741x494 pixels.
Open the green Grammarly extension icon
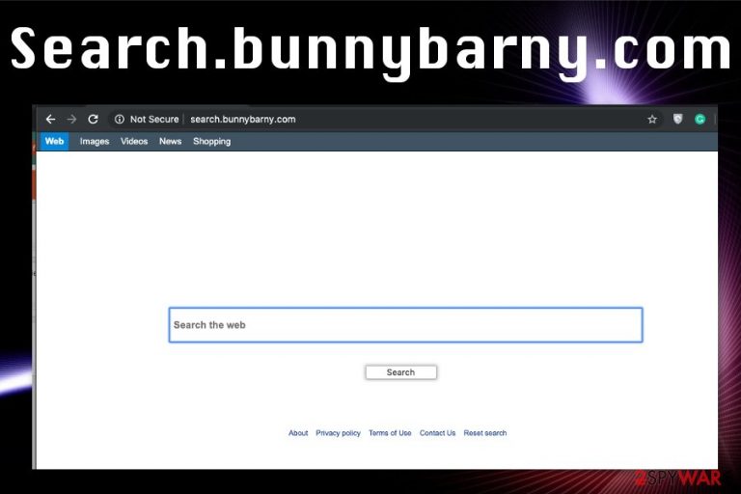point(700,119)
